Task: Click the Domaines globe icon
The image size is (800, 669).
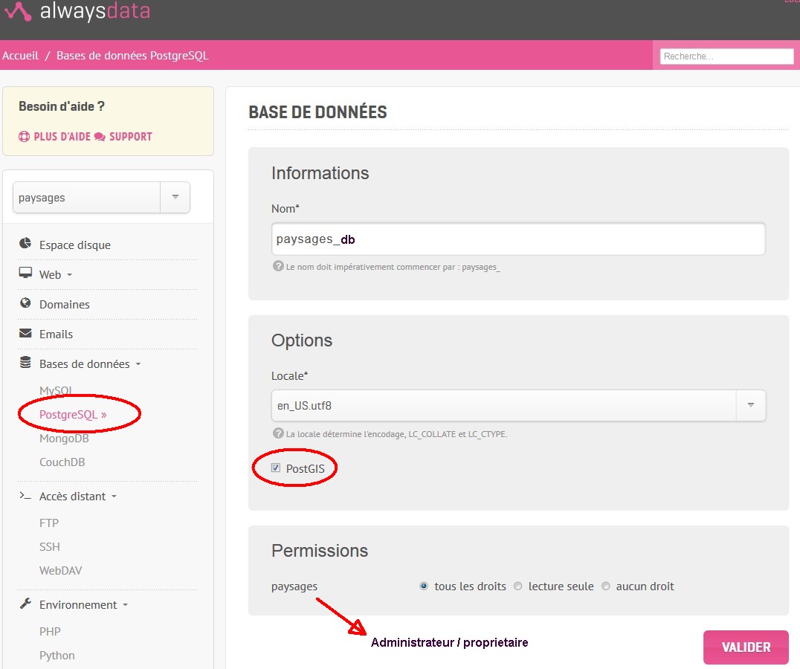Action: pyautogui.click(x=25, y=303)
